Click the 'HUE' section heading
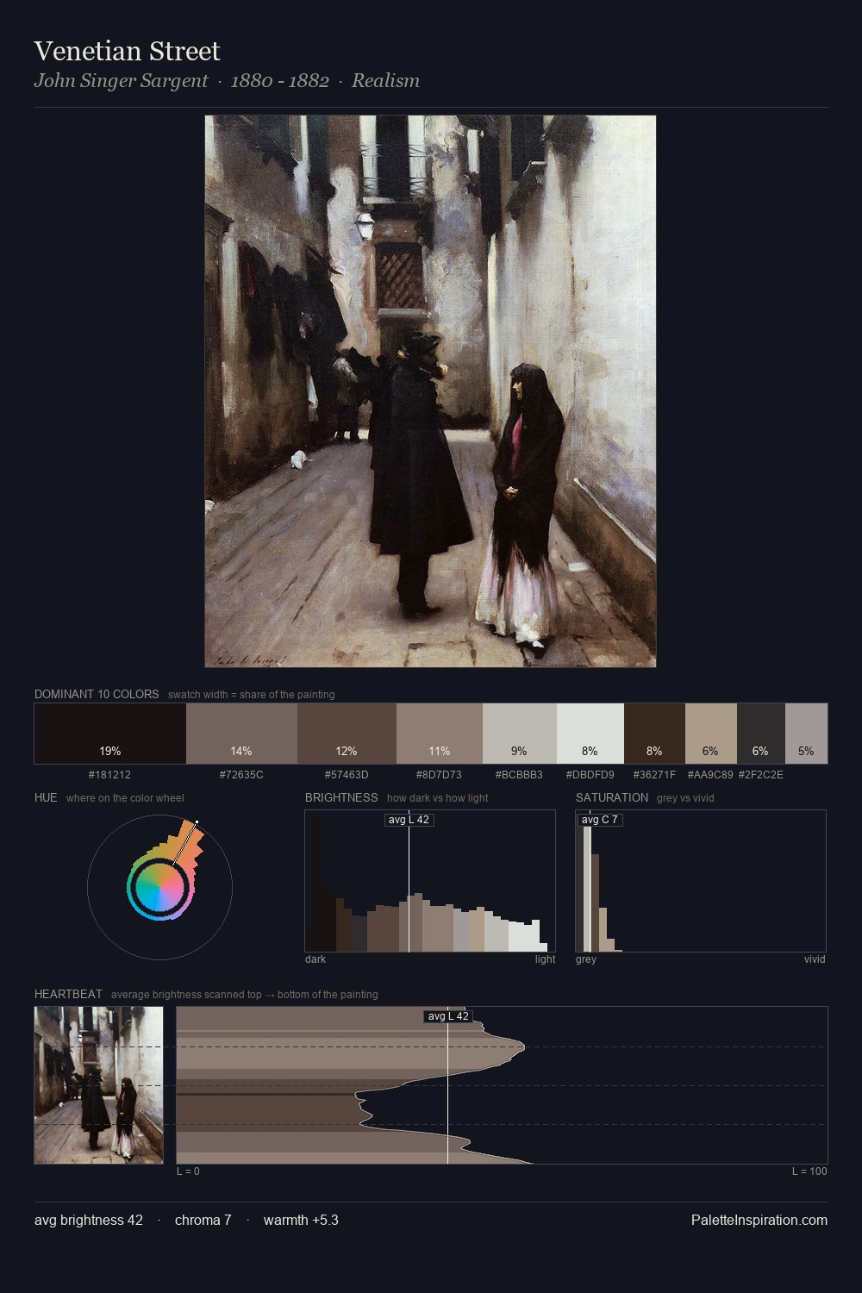The image size is (862, 1293). (x=46, y=797)
